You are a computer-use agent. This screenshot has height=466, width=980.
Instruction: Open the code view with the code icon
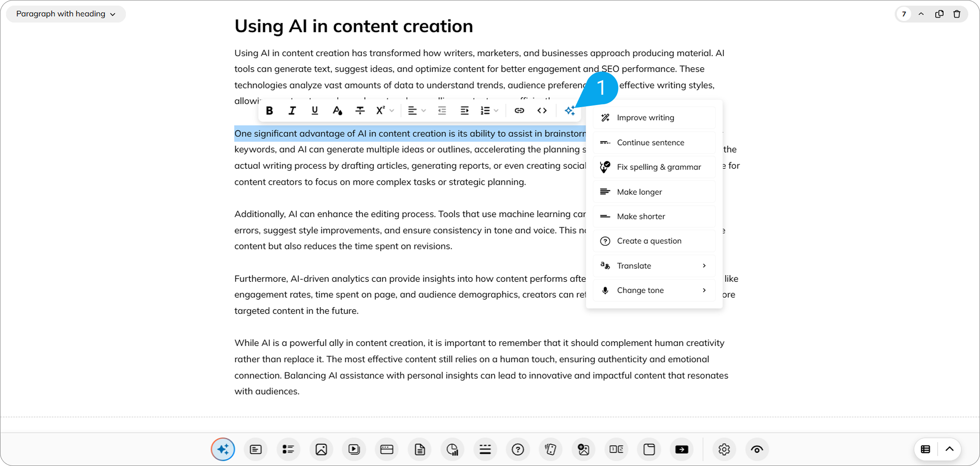pyautogui.click(x=542, y=111)
